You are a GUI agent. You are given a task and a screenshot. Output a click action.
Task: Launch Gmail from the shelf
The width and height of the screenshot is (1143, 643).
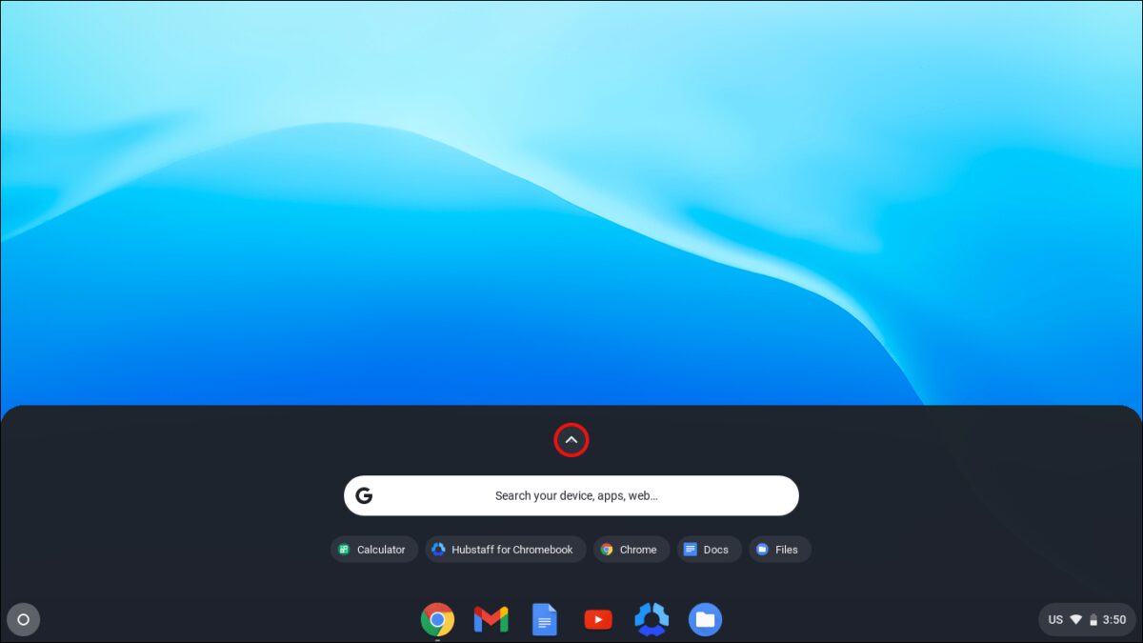tap(490, 619)
